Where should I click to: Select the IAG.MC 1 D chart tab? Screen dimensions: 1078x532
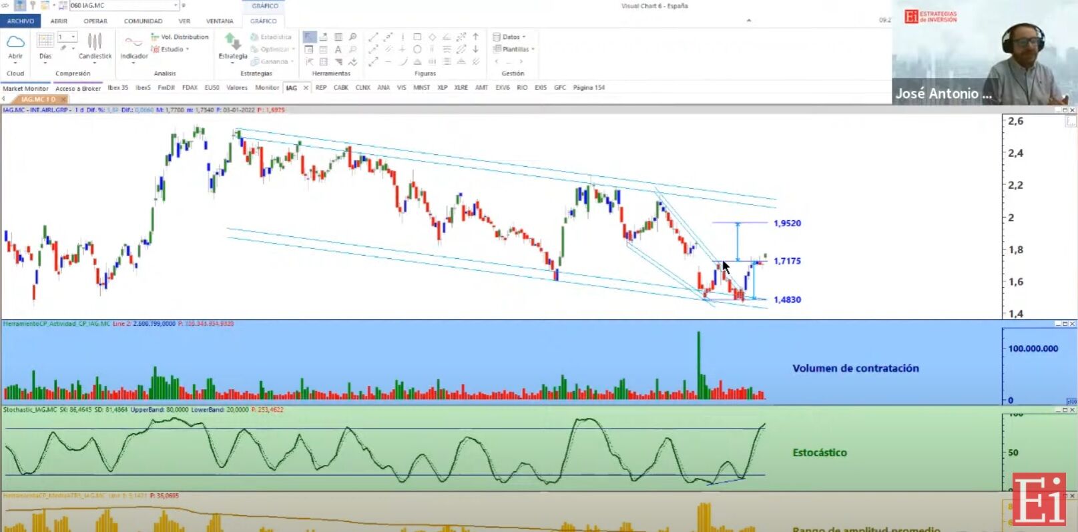pos(38,99)
